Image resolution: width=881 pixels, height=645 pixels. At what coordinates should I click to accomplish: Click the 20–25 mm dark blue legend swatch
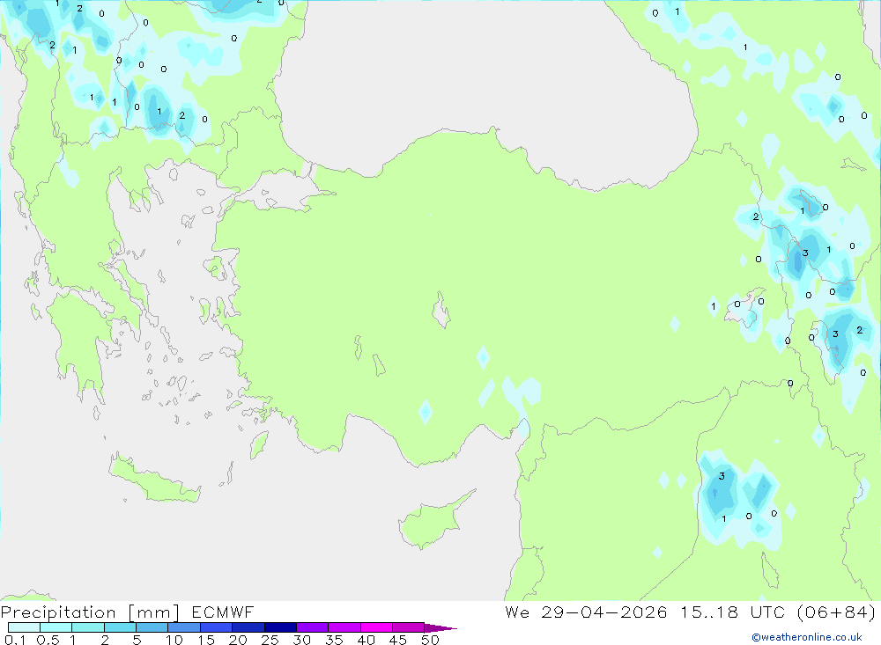(248, 627)
